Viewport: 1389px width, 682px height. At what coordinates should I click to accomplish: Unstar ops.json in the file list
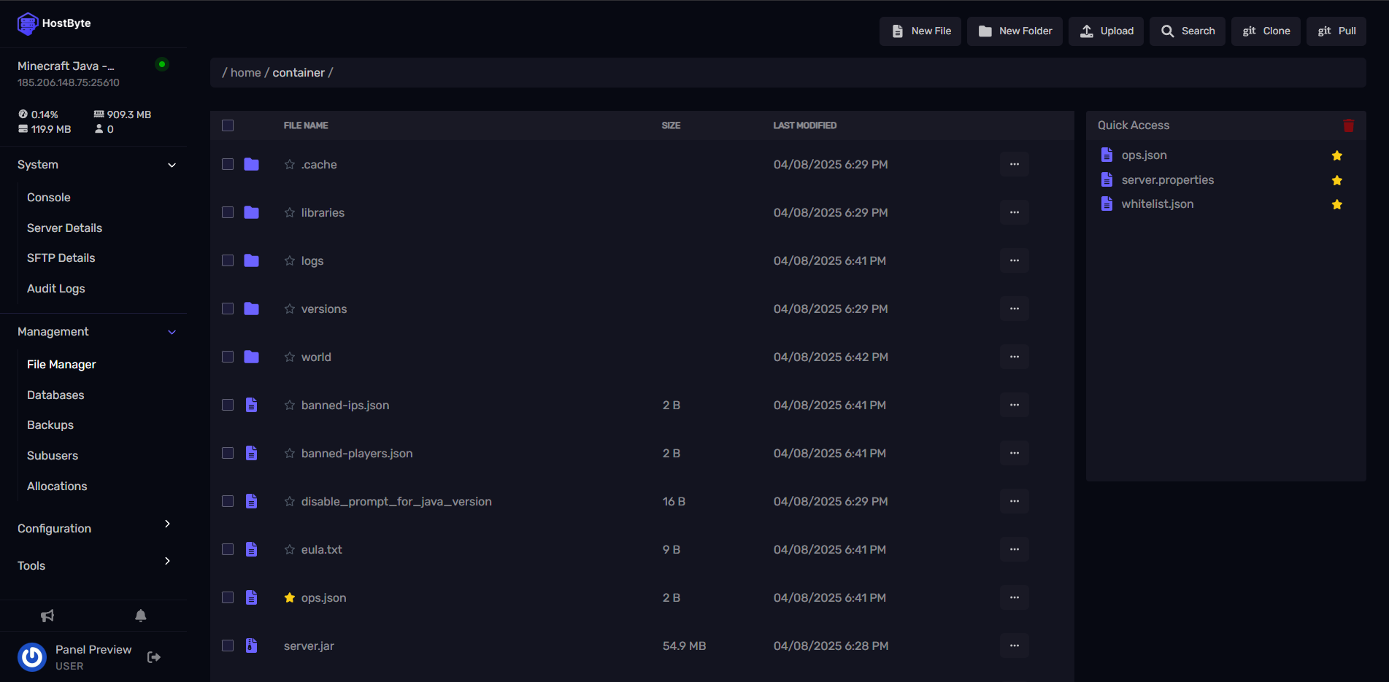tap(290, 597)
